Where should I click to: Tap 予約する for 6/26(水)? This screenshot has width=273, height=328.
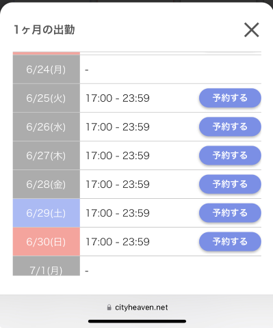[230, 126]
